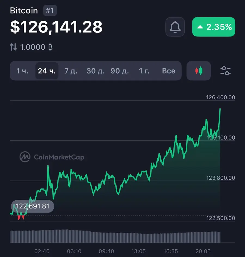Select the 1 г. timeframe

coord(144,71)
